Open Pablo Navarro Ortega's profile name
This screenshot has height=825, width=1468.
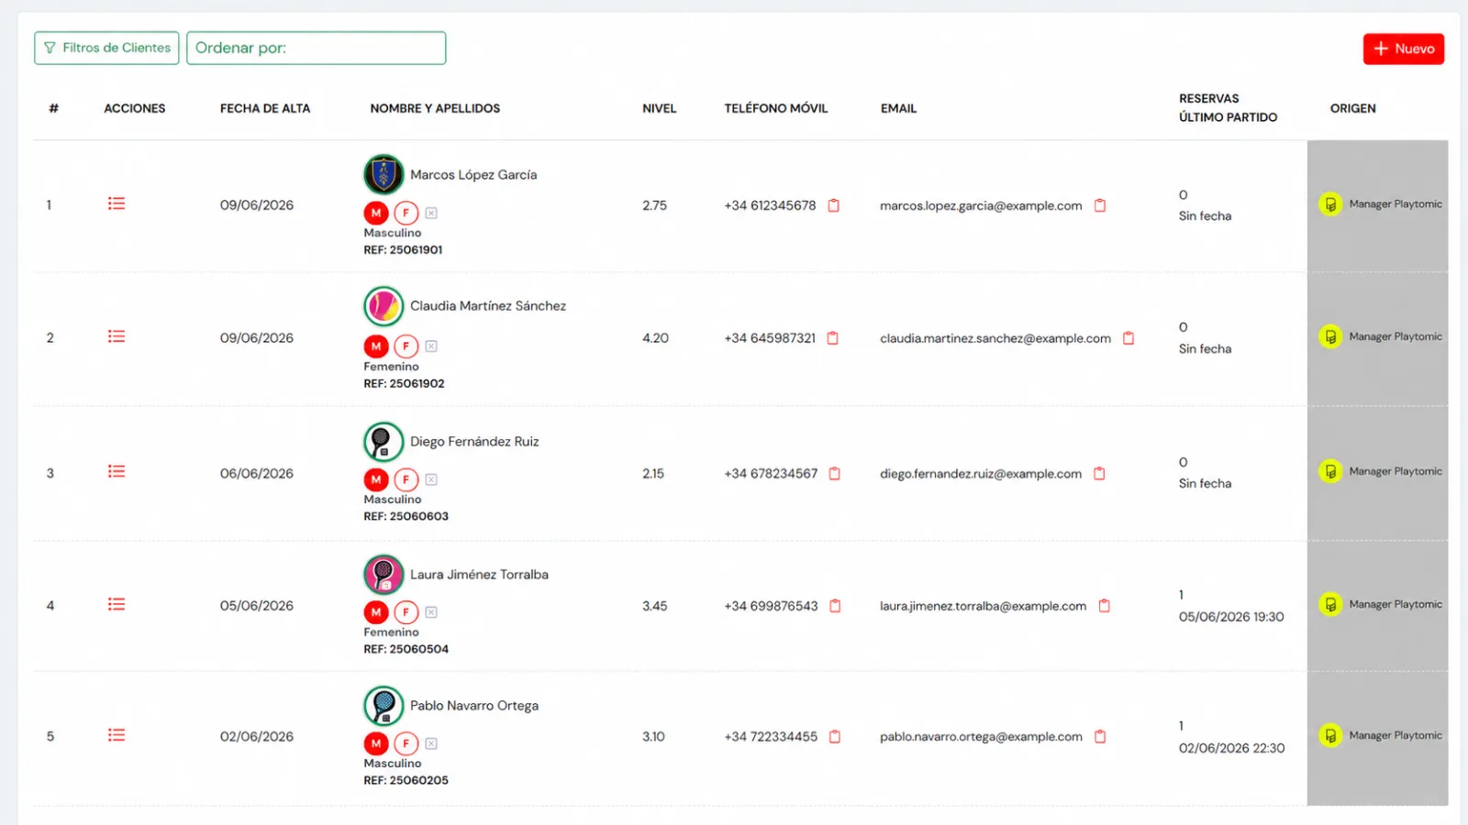[x=474, y=706]
